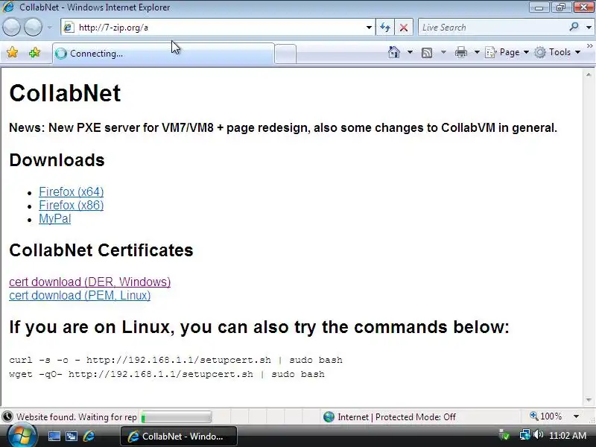596x447 pixels.
Task: Click the Add to Favorites icon
Action: pyautogui.click(x=34, y=52)
